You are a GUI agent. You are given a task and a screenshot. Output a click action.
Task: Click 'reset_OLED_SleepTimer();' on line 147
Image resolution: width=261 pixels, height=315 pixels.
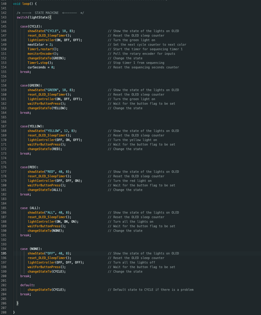49,36
